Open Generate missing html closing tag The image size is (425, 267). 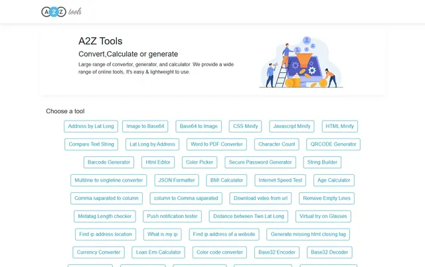point(308,235)
